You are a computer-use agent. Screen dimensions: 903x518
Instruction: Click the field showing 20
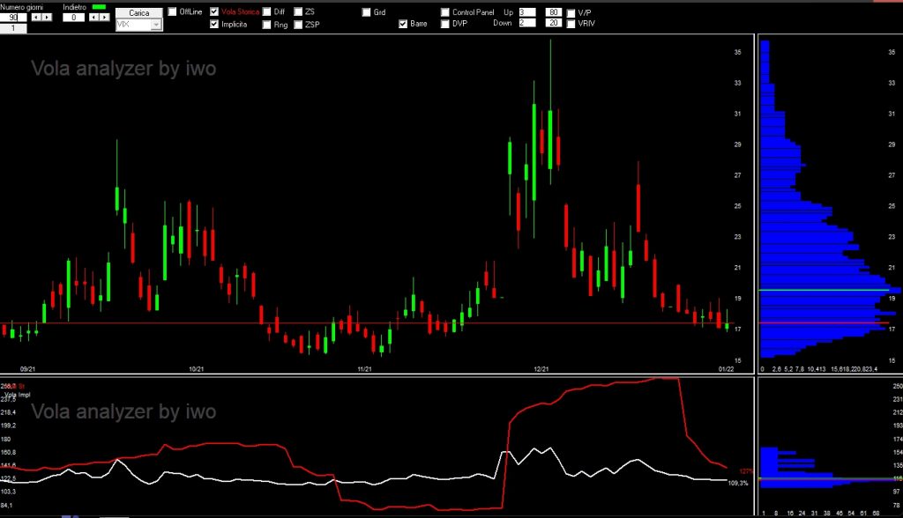coord(554,23)
